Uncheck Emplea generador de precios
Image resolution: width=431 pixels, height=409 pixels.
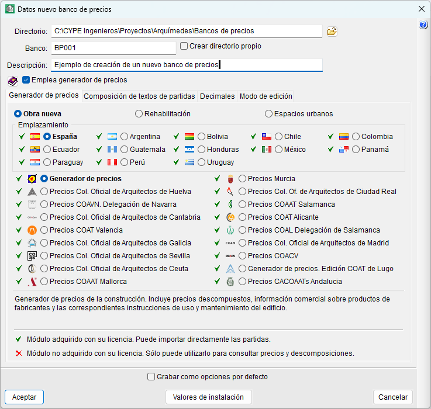[26, 80]
